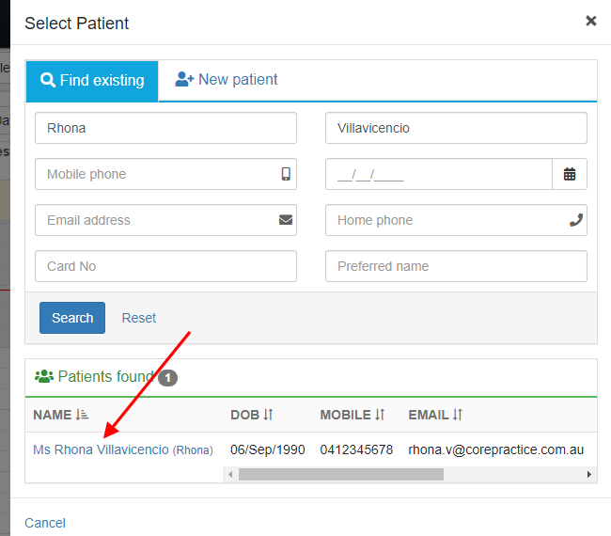
Task: Focus the Card No input field
Action: click(165, 266)
